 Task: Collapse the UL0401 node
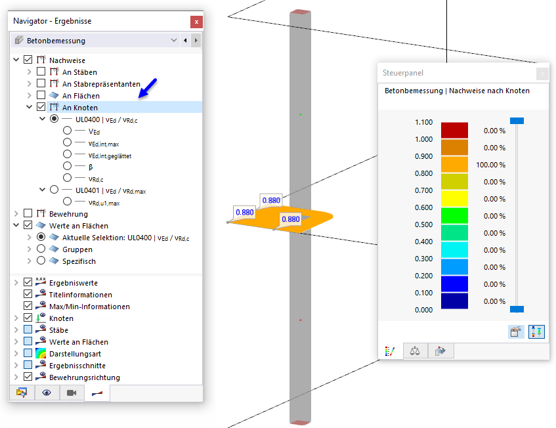pos(42,190)
